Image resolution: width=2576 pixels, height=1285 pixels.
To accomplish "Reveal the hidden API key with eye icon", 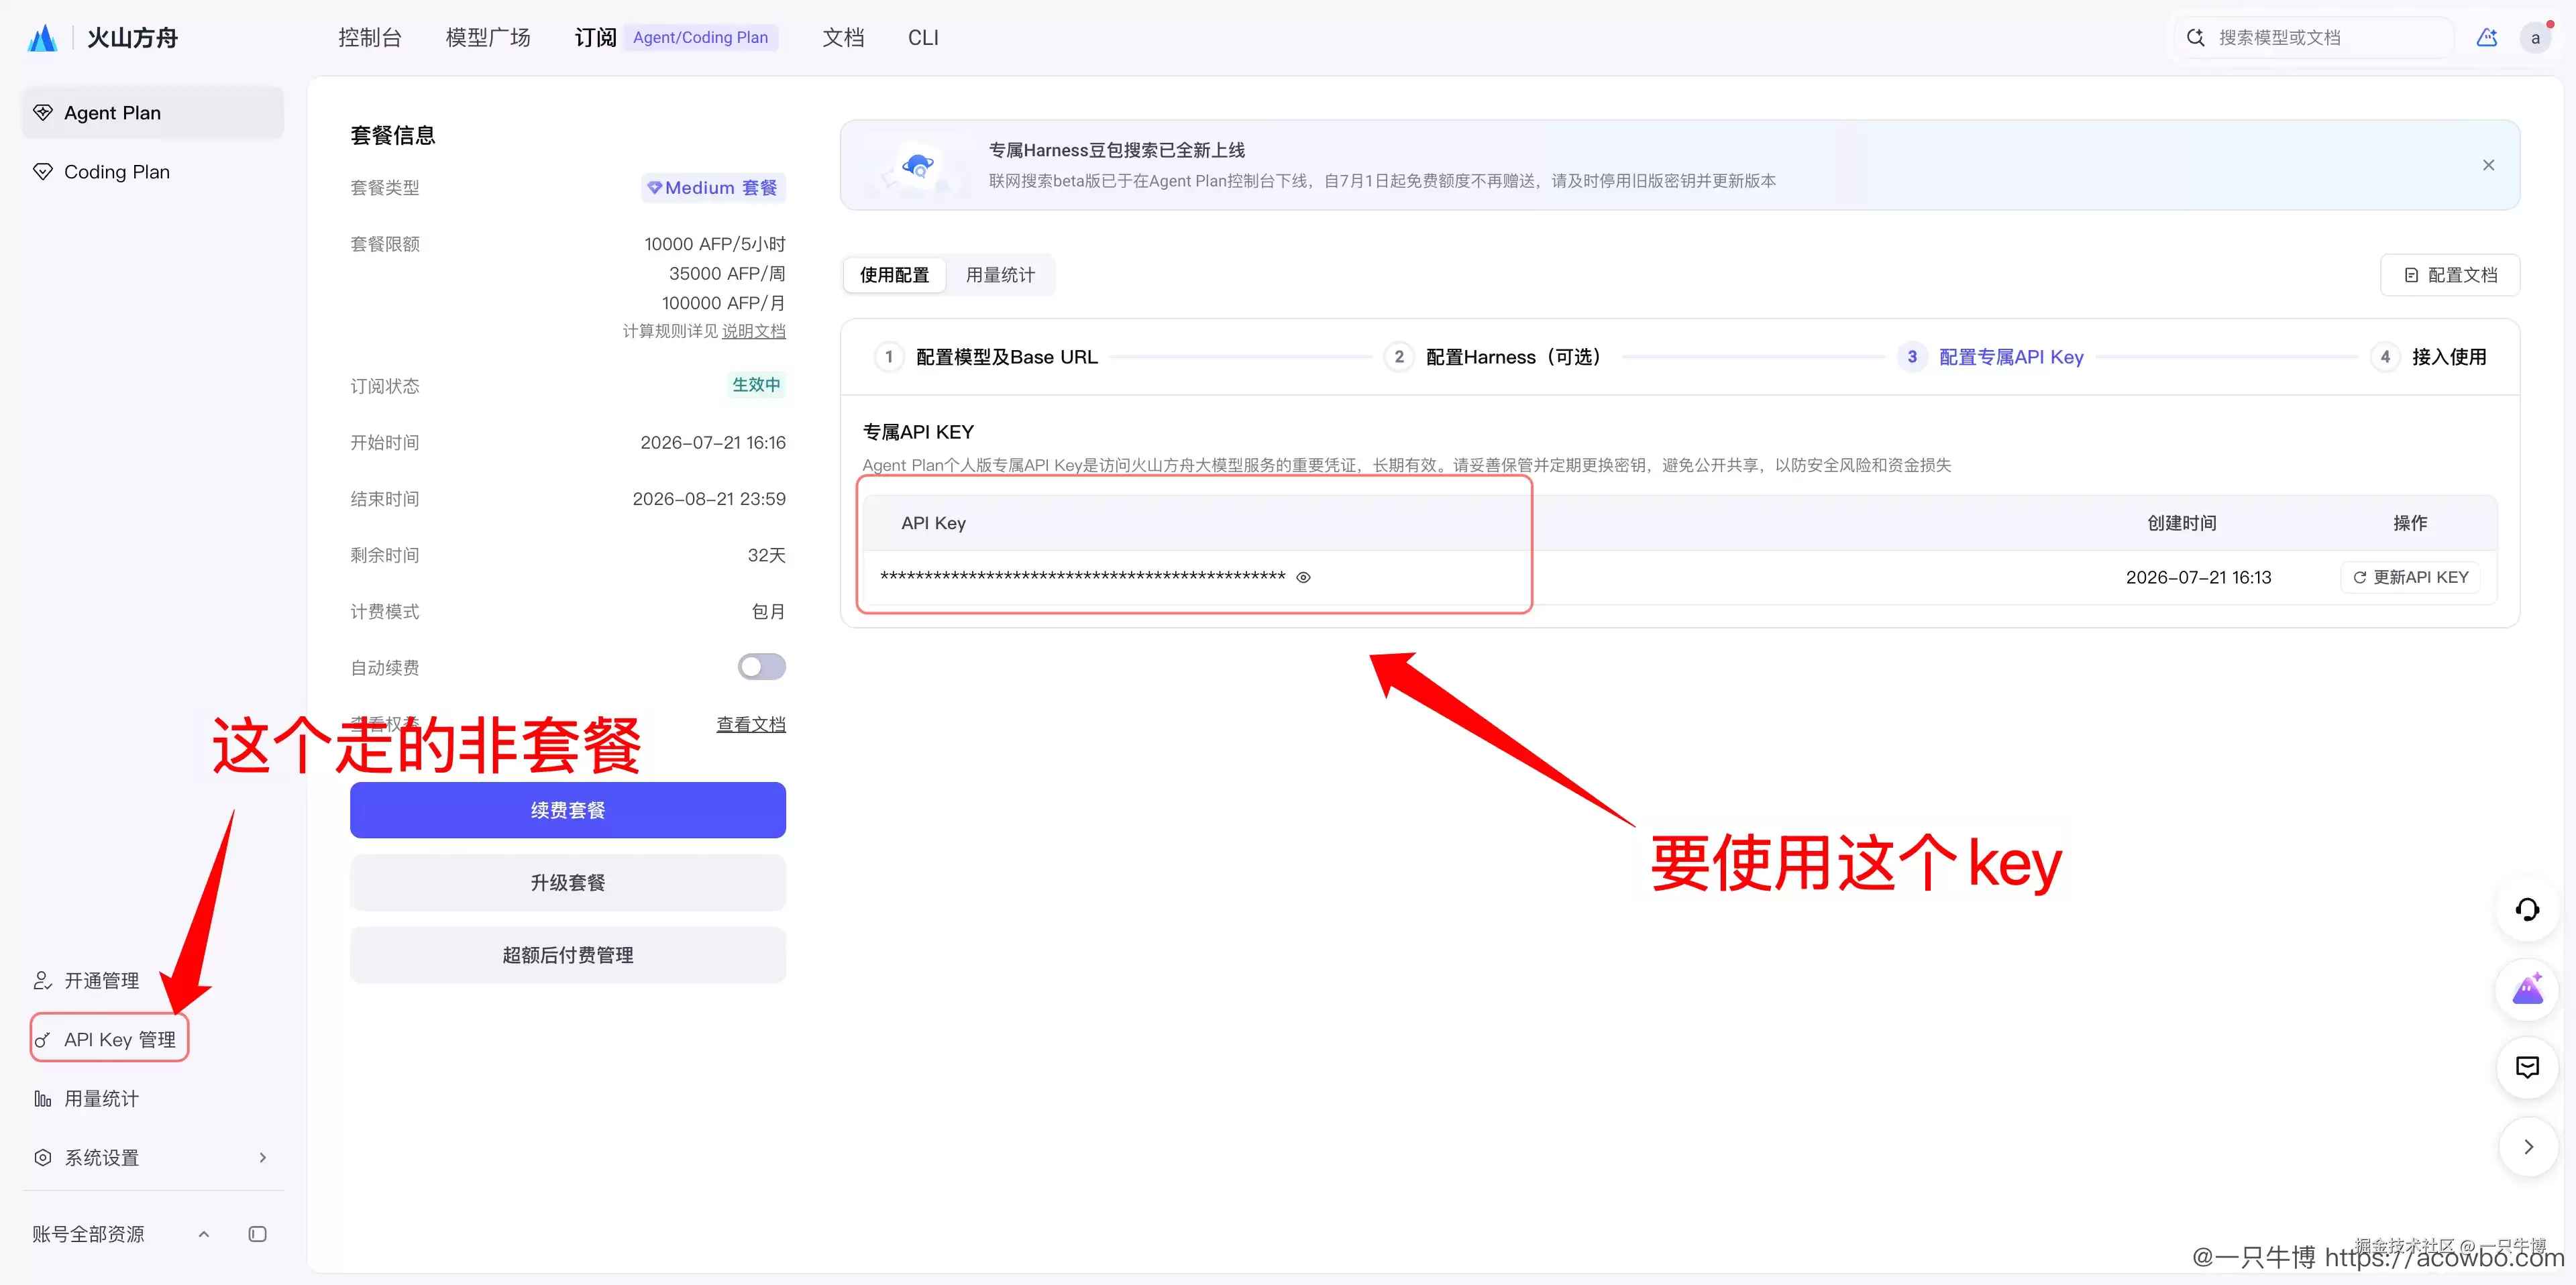I will point(1303,577).
